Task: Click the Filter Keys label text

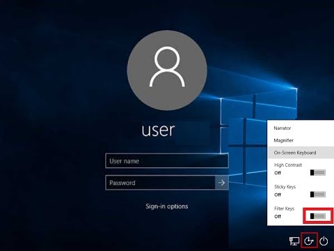Action: click(284, 208)
